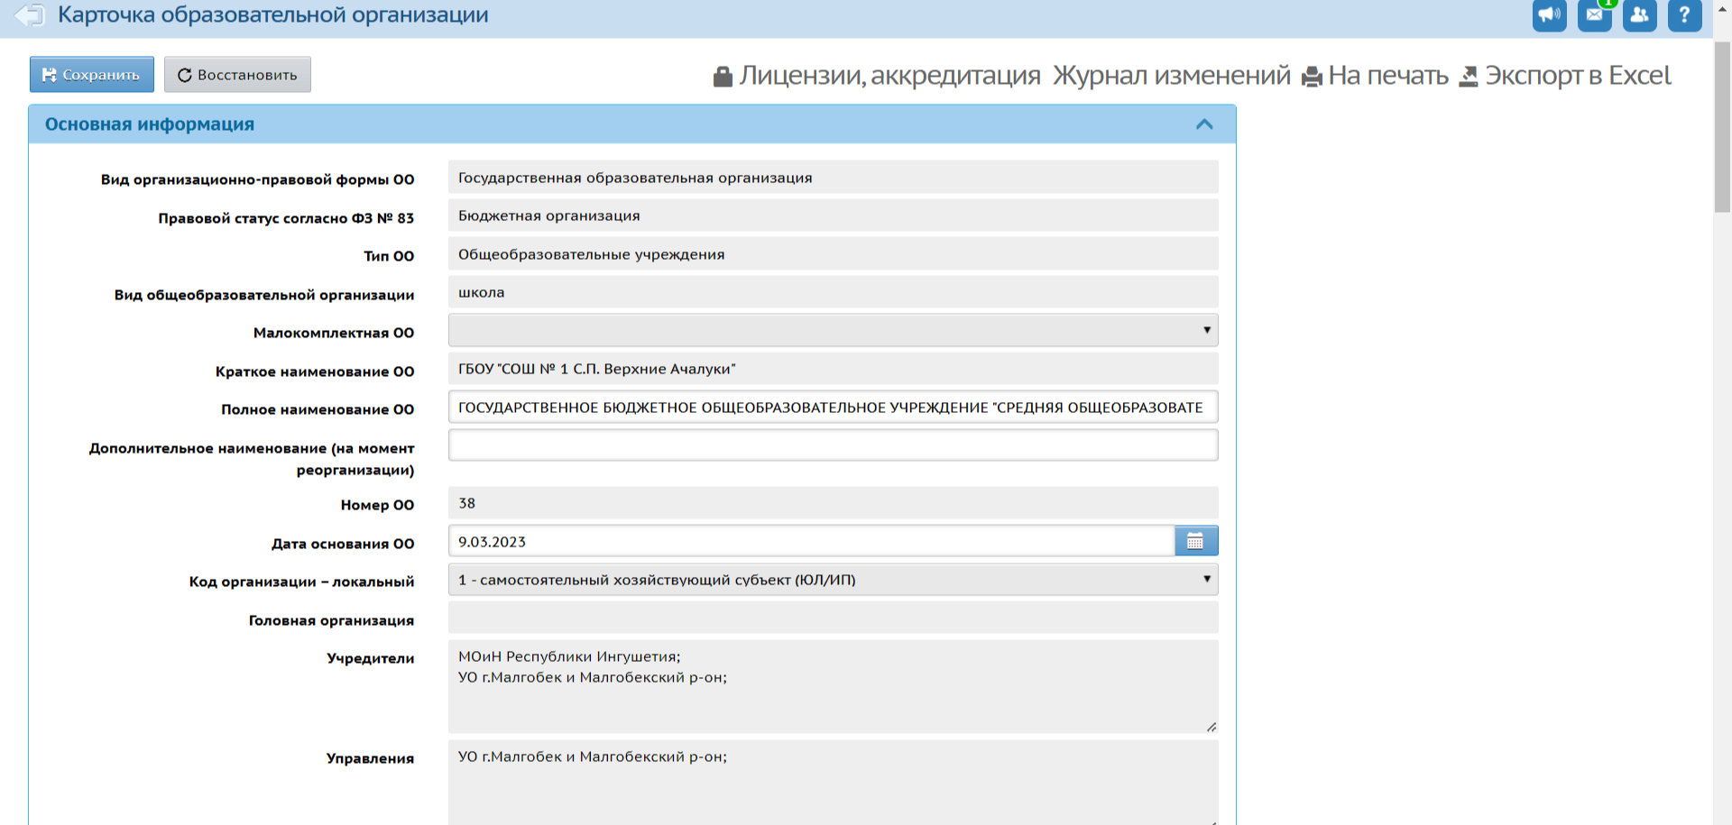Collapse the Основная информация section

click(1204, 124)
